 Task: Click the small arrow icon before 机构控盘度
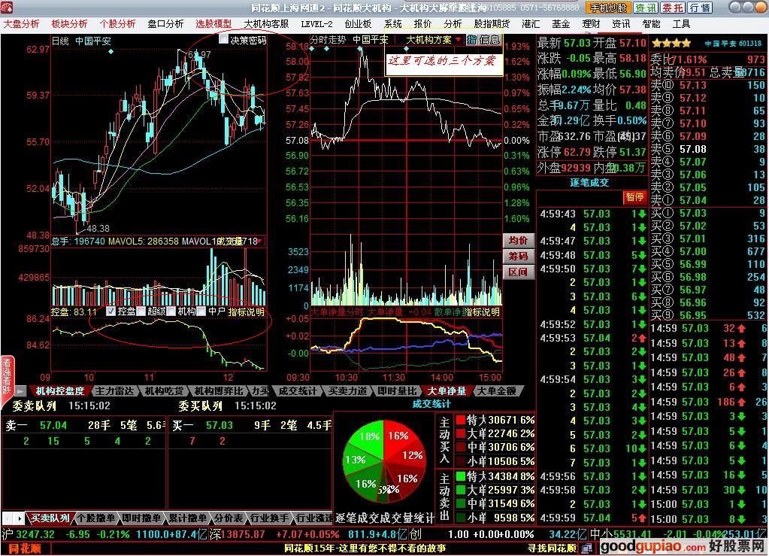(20, 391)
